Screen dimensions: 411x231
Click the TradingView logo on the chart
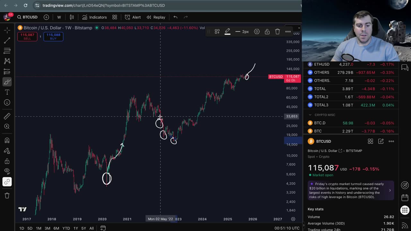22,209
